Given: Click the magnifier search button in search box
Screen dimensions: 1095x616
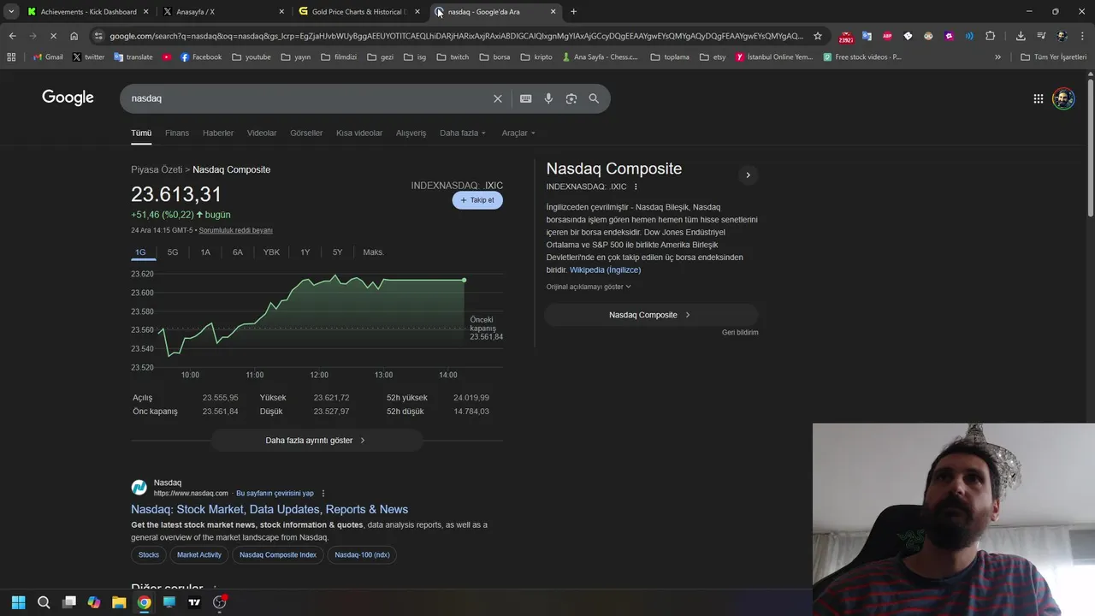Looking at the screenshot, I should (x=594, y=98).
